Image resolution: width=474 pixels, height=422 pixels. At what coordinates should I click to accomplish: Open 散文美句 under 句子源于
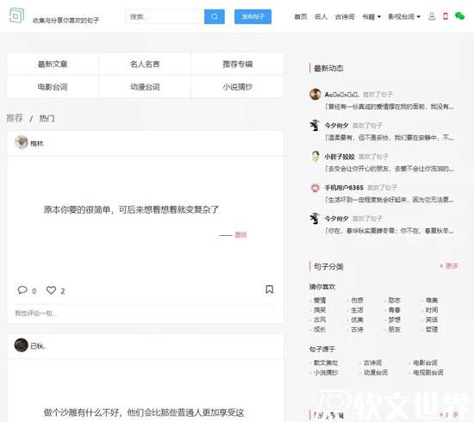[x=326, y=363]
